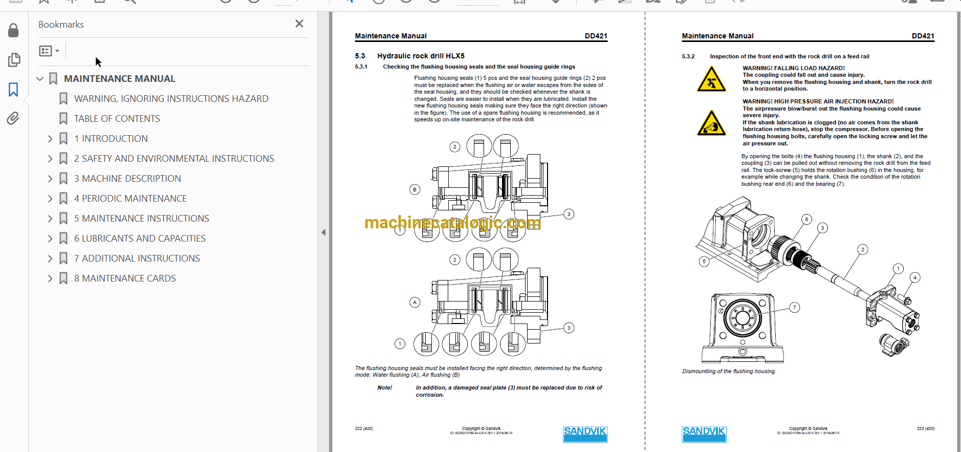Open the 7 ADDITIONAL INSTRUCTIONS bookmark label
Viewport: 961px width, 452px height.
137,259
